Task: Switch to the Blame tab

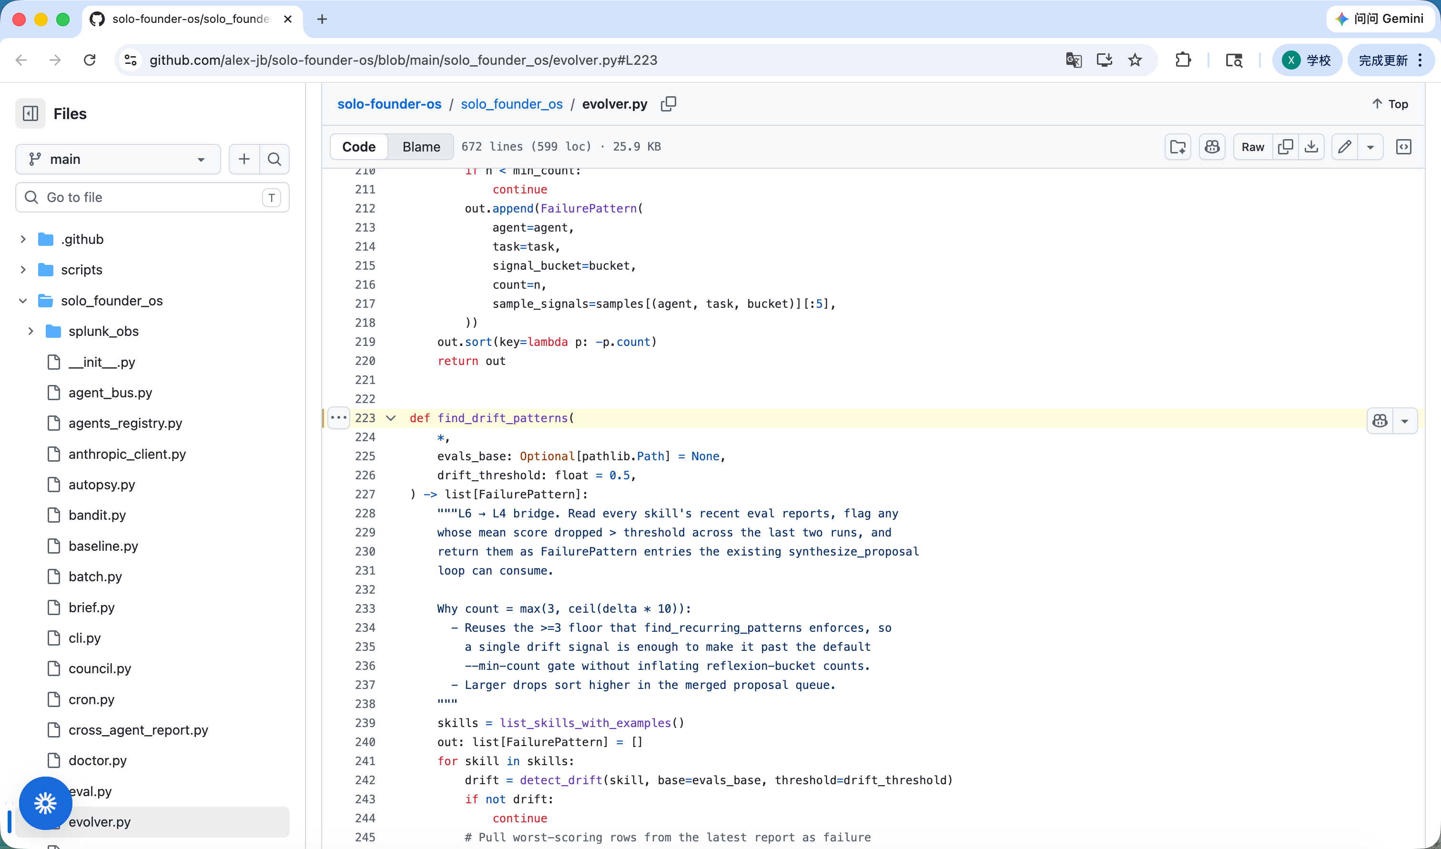Action: (421, 147)
